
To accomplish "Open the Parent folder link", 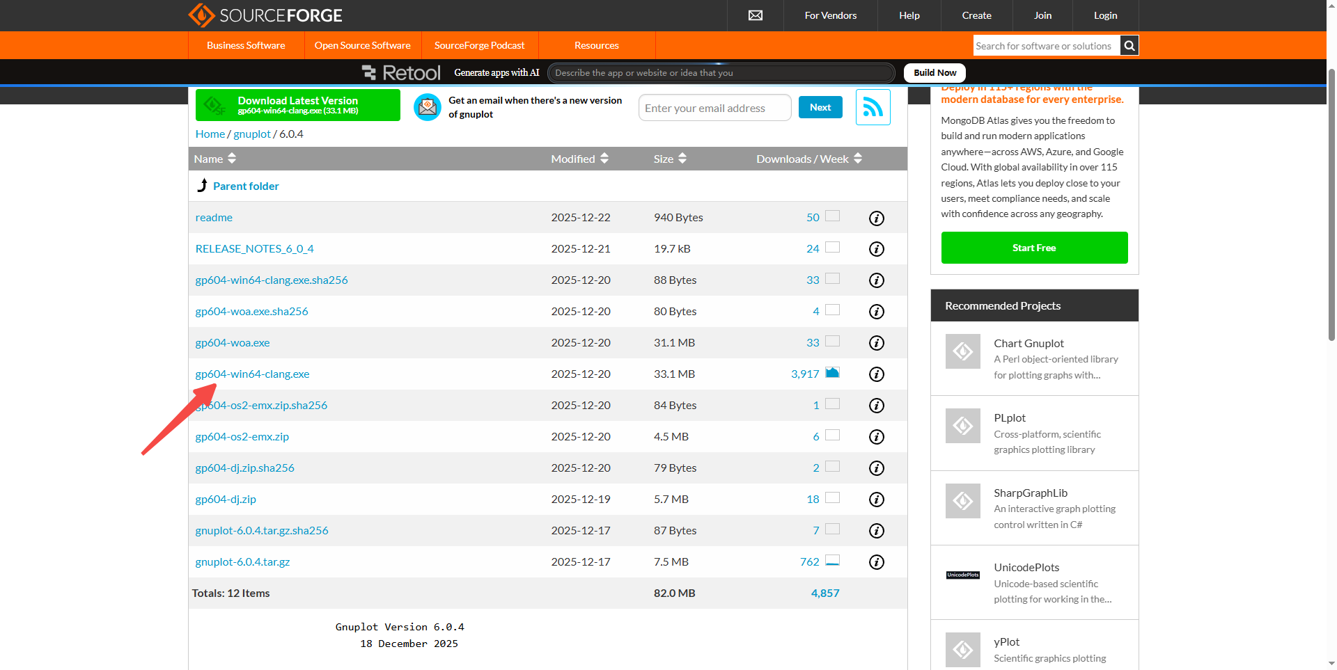I will 246,186.
